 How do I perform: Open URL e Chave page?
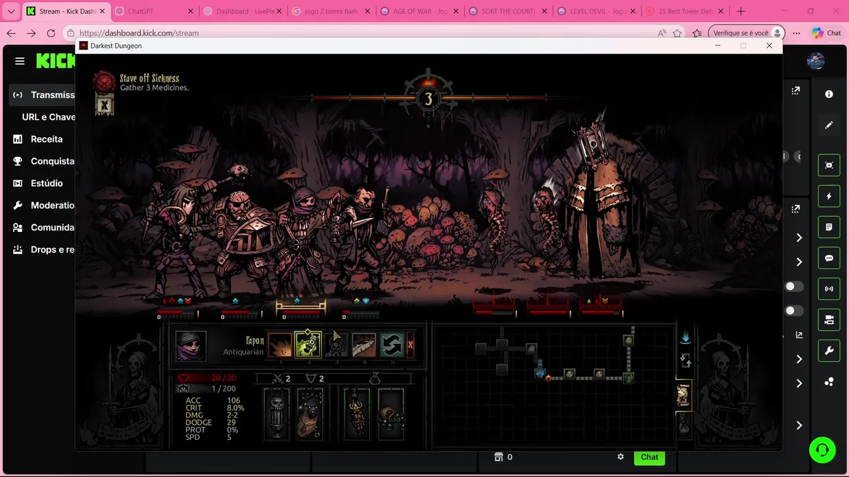coord(48,117)
